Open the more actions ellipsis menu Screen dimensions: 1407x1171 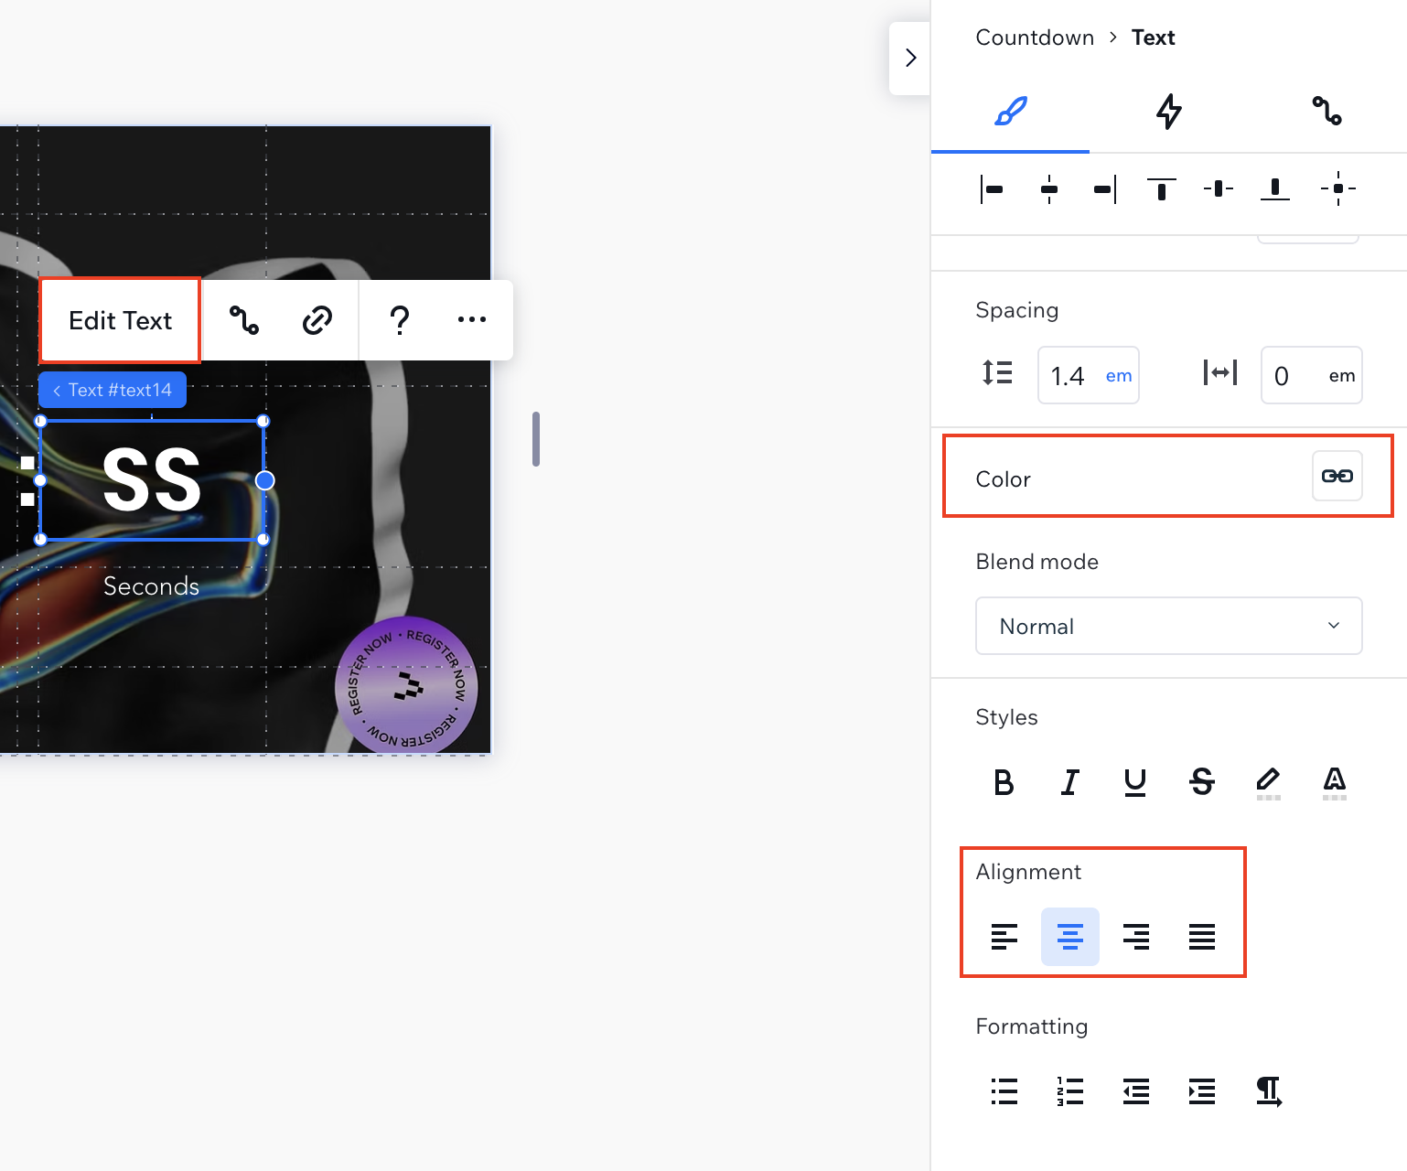tap(472, 319)
